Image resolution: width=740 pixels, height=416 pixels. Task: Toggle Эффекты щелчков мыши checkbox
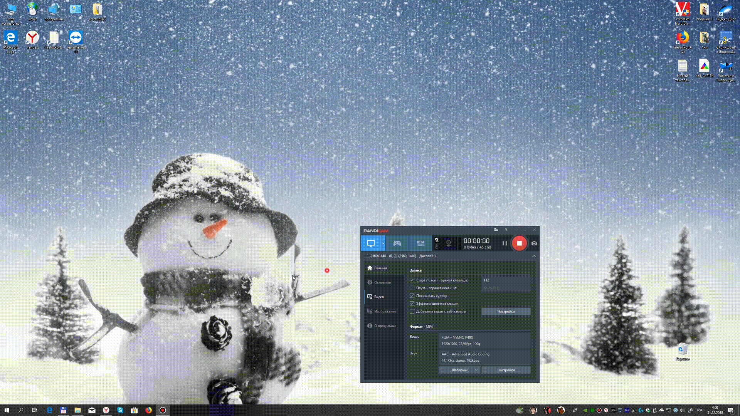tap(412, 304)
